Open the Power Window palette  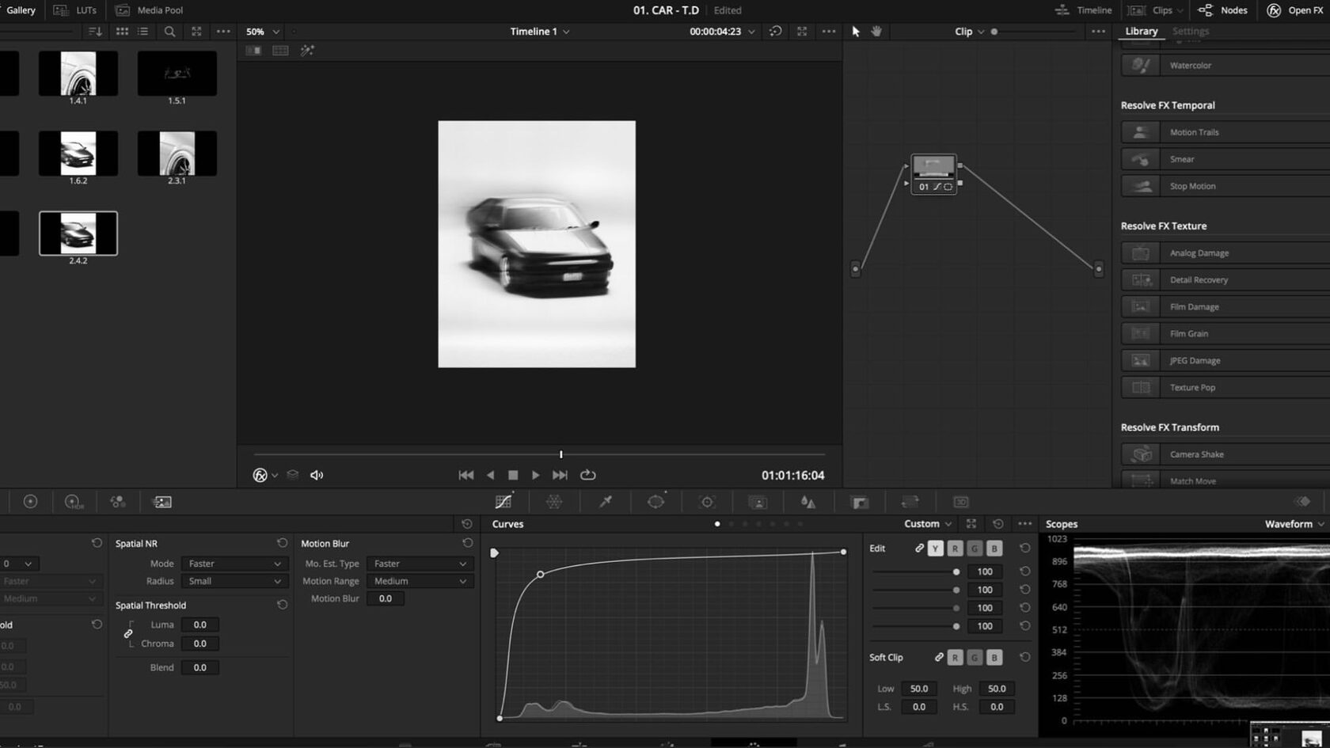point(655,502)
